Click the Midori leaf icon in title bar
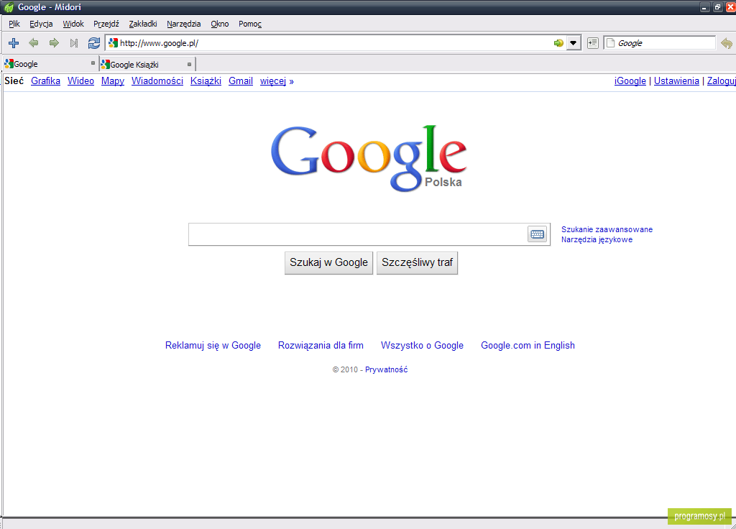736x529 pixels. [9, 7]
